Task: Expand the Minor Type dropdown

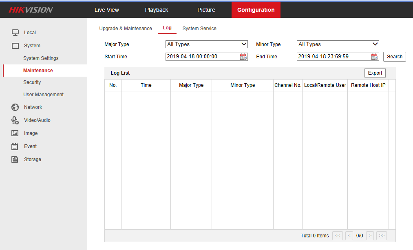Action: click(x=338, y=44)
